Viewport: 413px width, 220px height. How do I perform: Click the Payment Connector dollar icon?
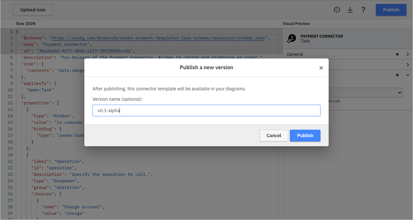(292, 38)
